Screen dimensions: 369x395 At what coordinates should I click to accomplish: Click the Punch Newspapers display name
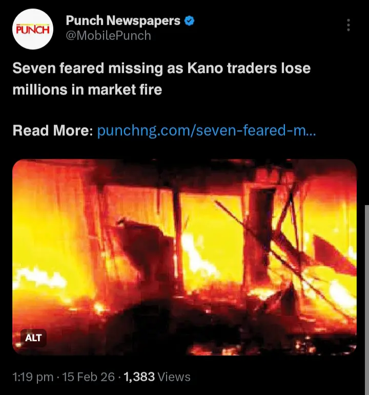(x=123, y=20)
